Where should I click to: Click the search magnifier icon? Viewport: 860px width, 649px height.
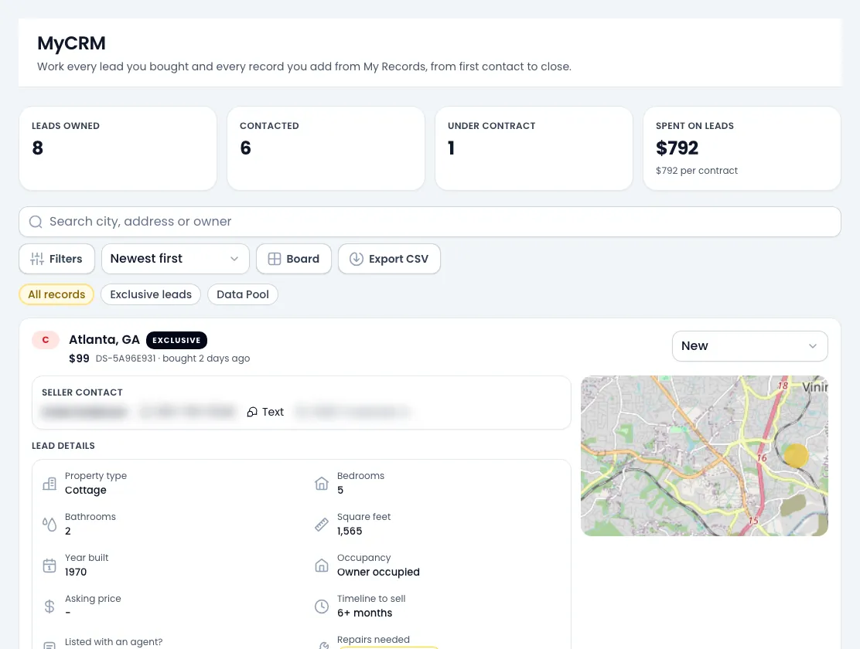(36, 222)
